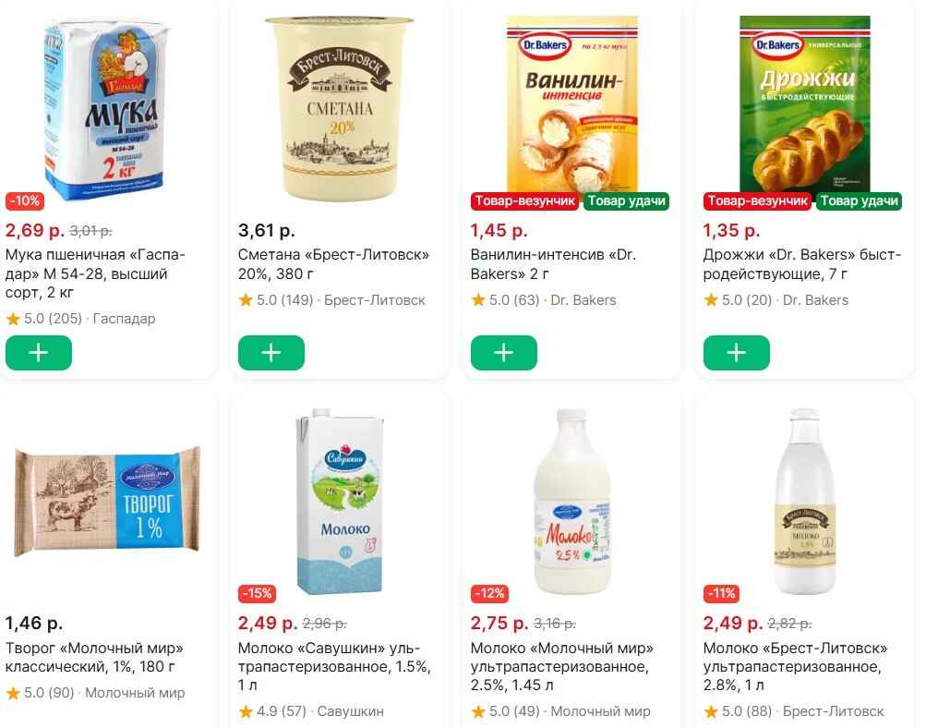
Task: Add Брест-Литовск sour cream to cart
Action: click(271, 354)
